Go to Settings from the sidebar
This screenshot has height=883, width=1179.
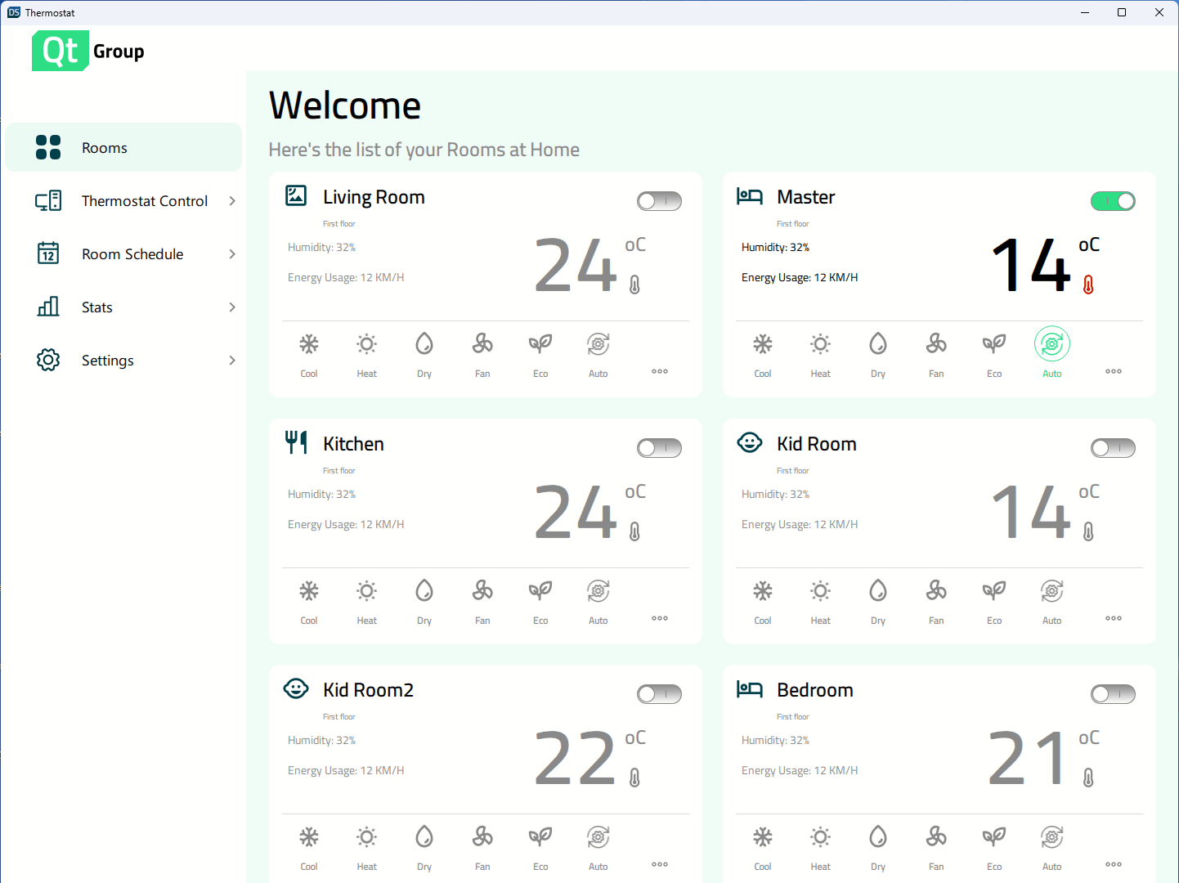pyautogui.click(x=107, y=360)
